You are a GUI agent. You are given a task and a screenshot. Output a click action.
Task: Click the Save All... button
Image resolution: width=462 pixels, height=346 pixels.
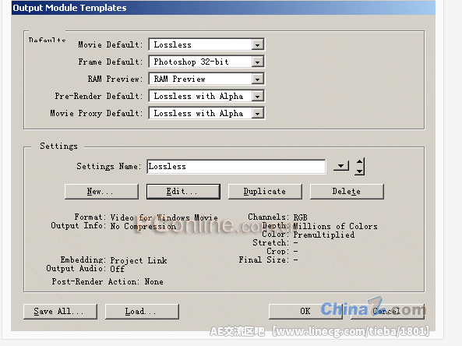[x=60, y=312]
